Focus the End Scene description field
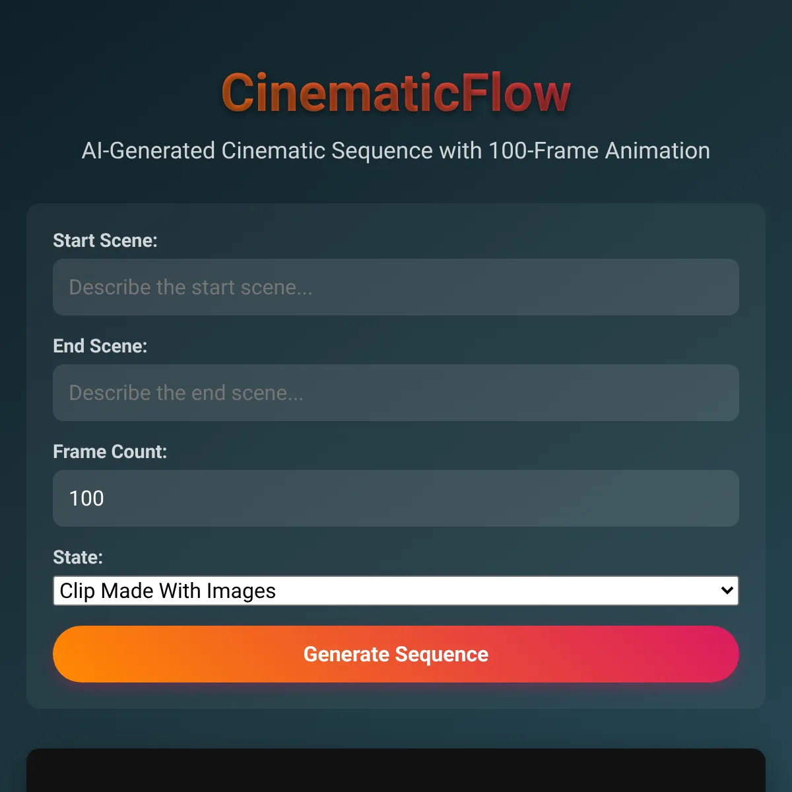Viewport: 792px width, 792px height. [x=396, y=393]
